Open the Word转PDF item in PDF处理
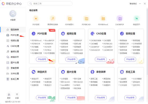The image size is (148, 104). pos(49,41)
